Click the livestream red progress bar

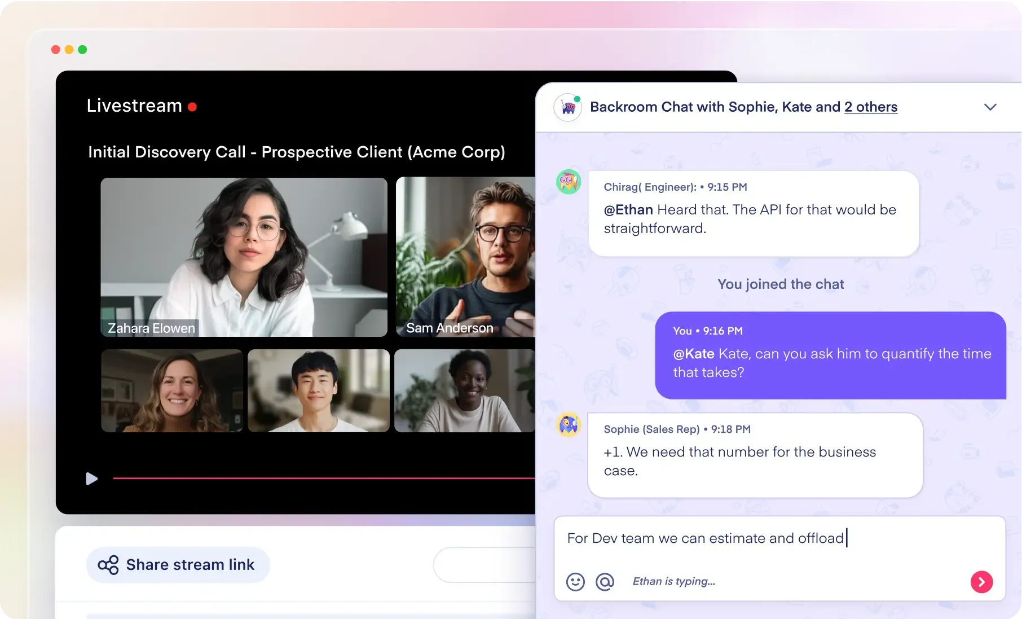pos(323,478)
